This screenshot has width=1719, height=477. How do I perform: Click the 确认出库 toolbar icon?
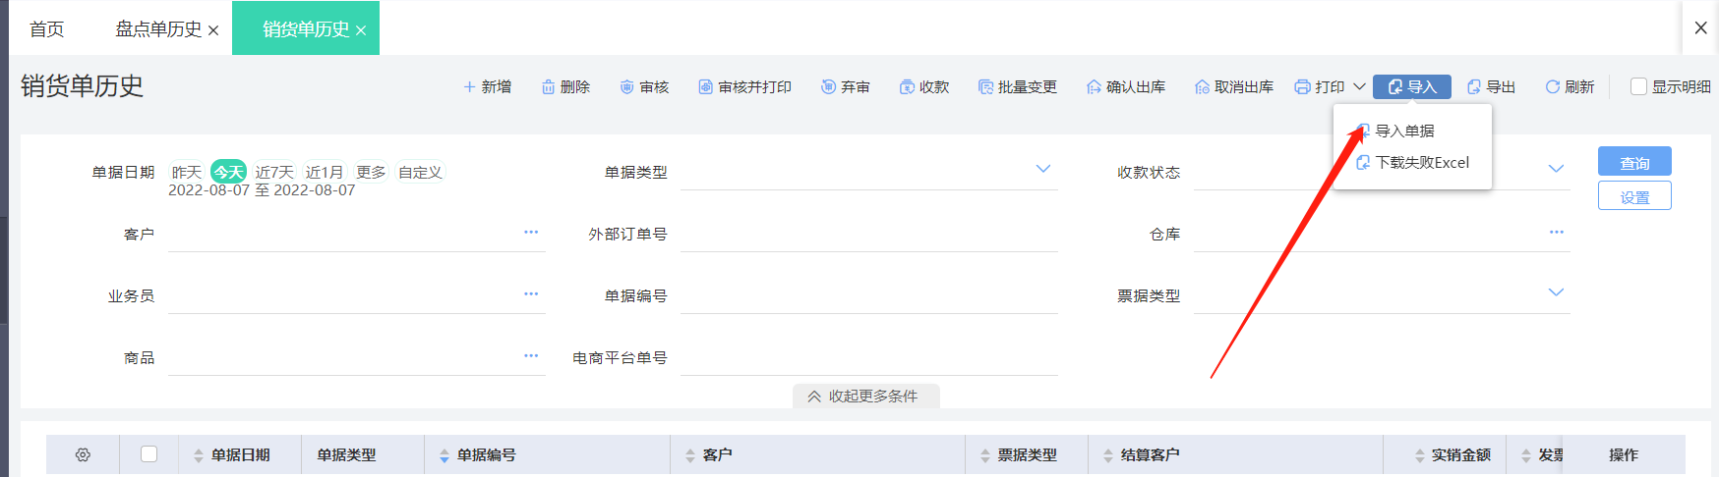(x=1094, y=87)
